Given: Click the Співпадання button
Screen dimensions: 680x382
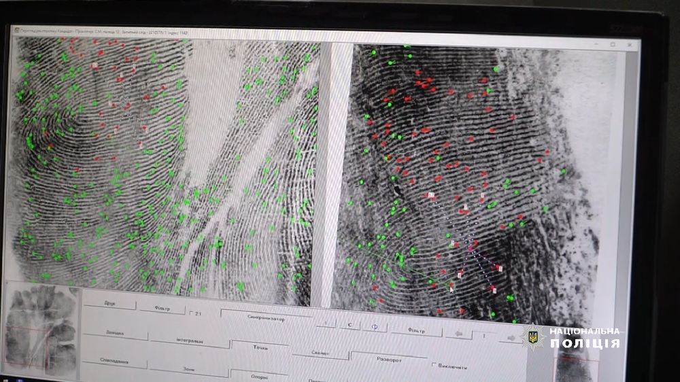Looking at the screenshot, I should tap(114, 361).
